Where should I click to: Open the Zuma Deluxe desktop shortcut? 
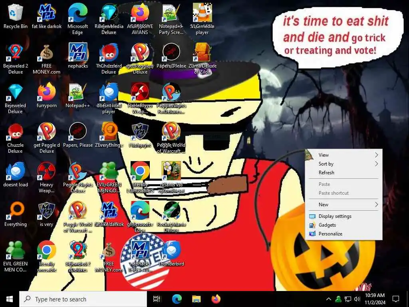203,58
